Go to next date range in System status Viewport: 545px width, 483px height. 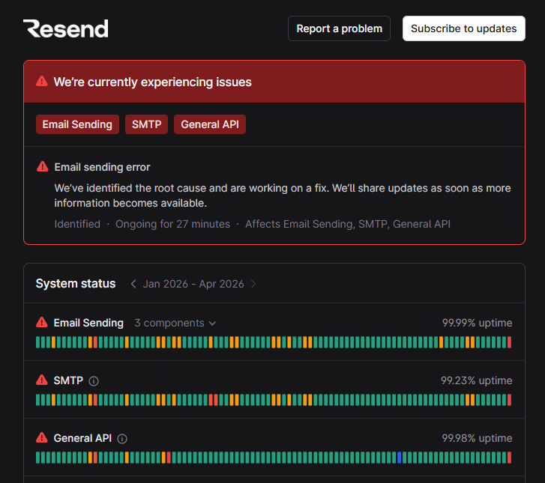pos(253,284)
